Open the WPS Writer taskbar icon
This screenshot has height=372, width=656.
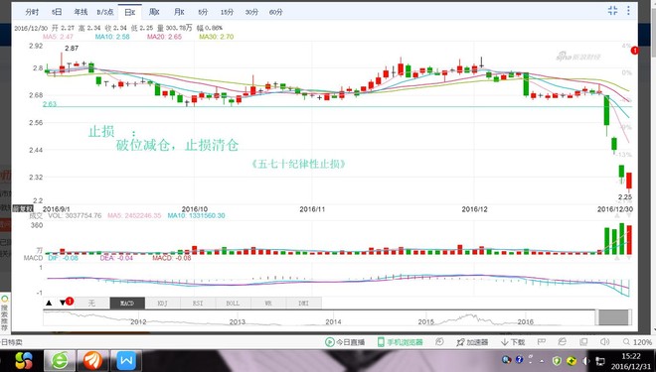coord(126,361)
